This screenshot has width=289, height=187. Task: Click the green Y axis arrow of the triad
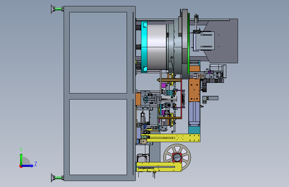pos(21,158)
